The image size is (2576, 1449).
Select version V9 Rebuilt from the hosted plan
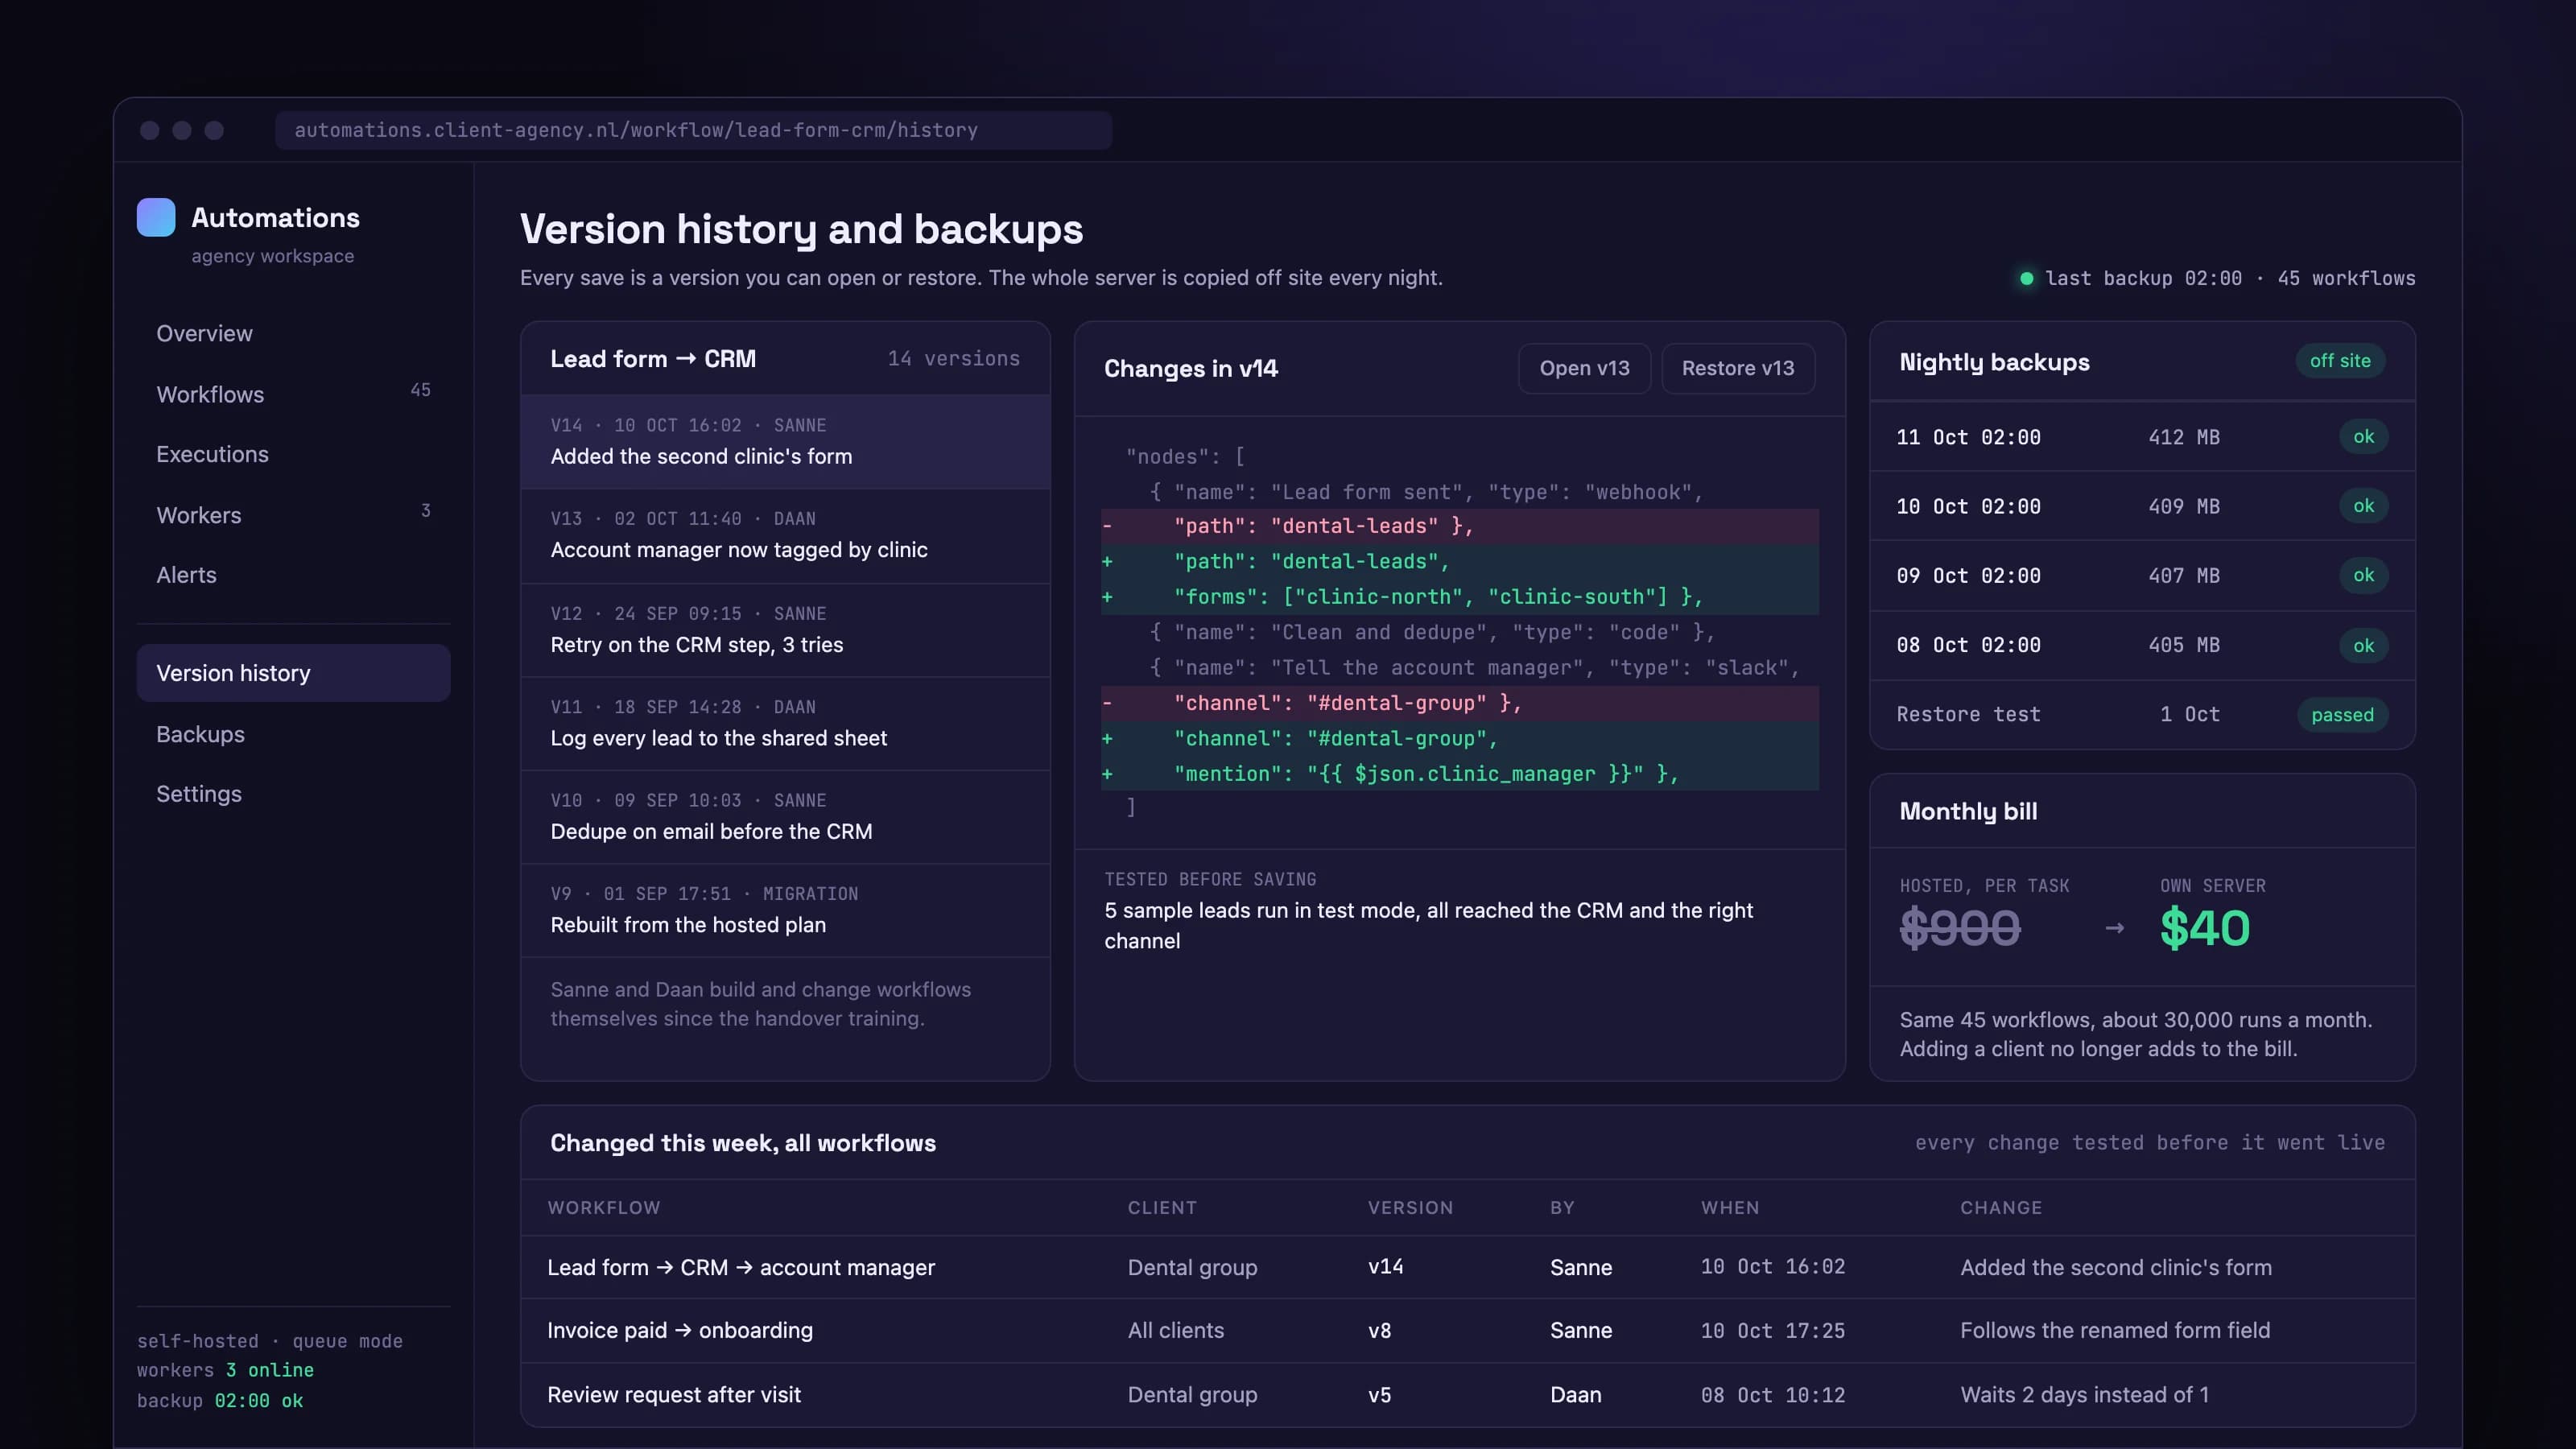785,910
